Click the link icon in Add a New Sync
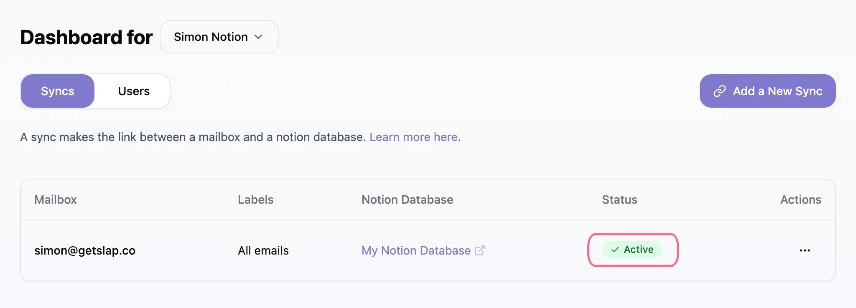 [x=719, y=91]
